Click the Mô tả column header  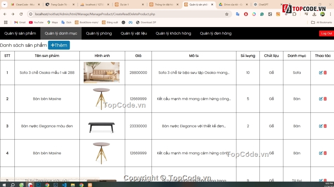click(194, 56)
